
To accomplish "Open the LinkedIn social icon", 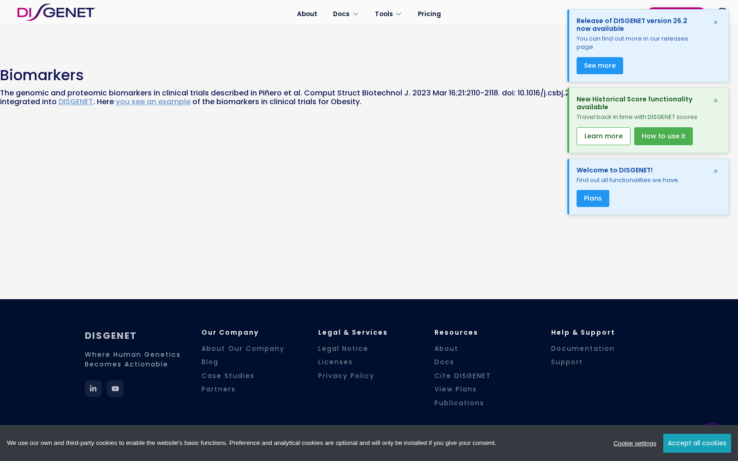I will [x=93, y=389].
